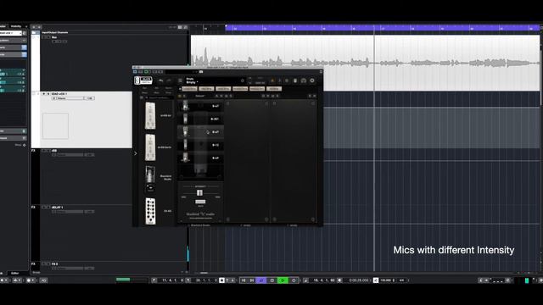The image size is (543, 305).
Task: Click the inspector track name field
Action: click(10, 33)
